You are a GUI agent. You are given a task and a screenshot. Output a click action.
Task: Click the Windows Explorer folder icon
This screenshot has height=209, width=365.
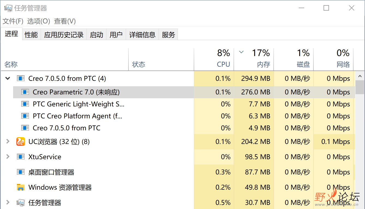[21, 187]
